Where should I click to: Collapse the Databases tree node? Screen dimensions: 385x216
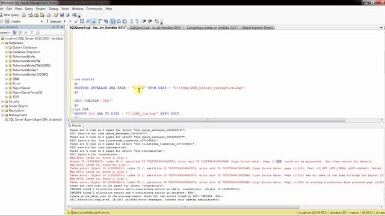[x=2, y=43]
